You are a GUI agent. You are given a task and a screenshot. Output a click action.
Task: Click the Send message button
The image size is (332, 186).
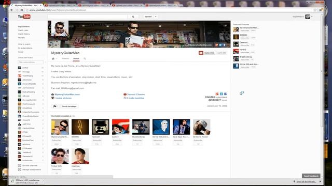coord(69,106)
